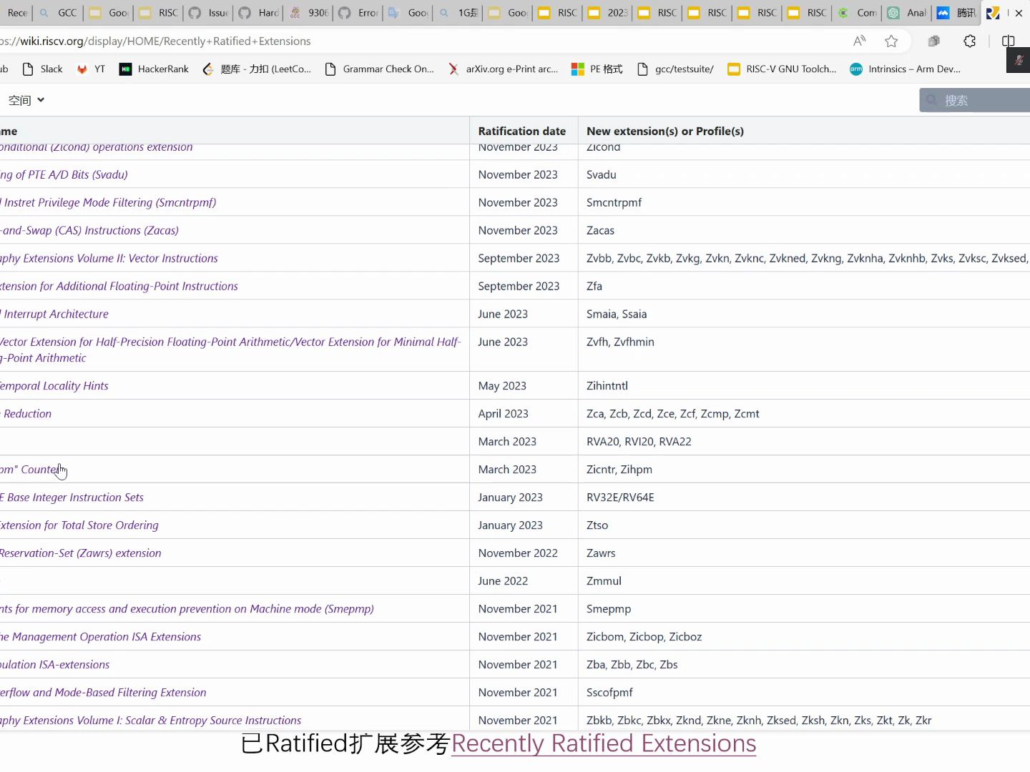The image size is (1030, 772).
Task: Open Additional Floating-Point Instructions link
Action: 119,286
